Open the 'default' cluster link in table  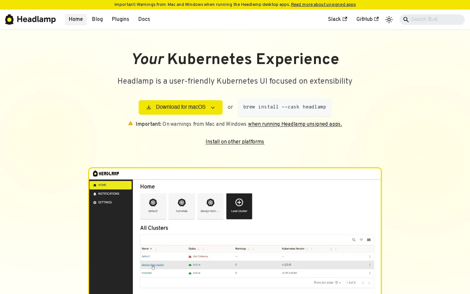[x=146, y=256]
